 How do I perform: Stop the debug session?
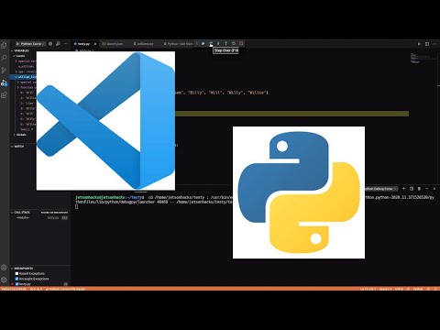point(241,44)
